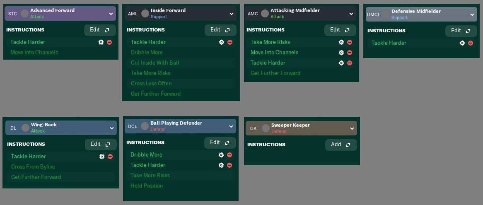Click Edit for Attacking Midfielder instructions
The width and height of the screenshot is (483, 205).
tap(340, 30)
